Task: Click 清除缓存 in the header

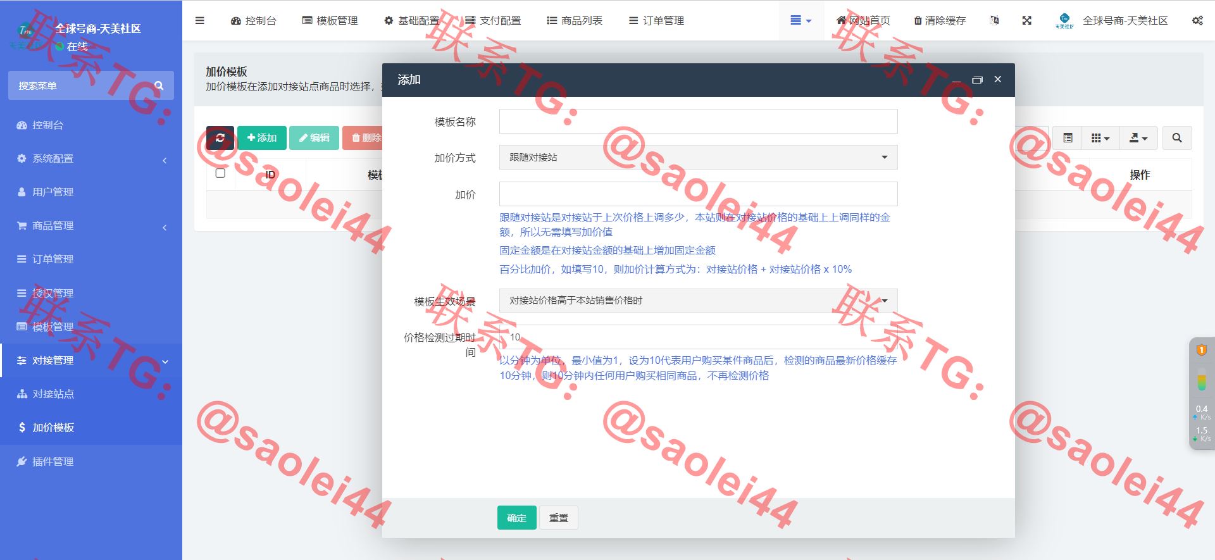Action: [940, 20]
